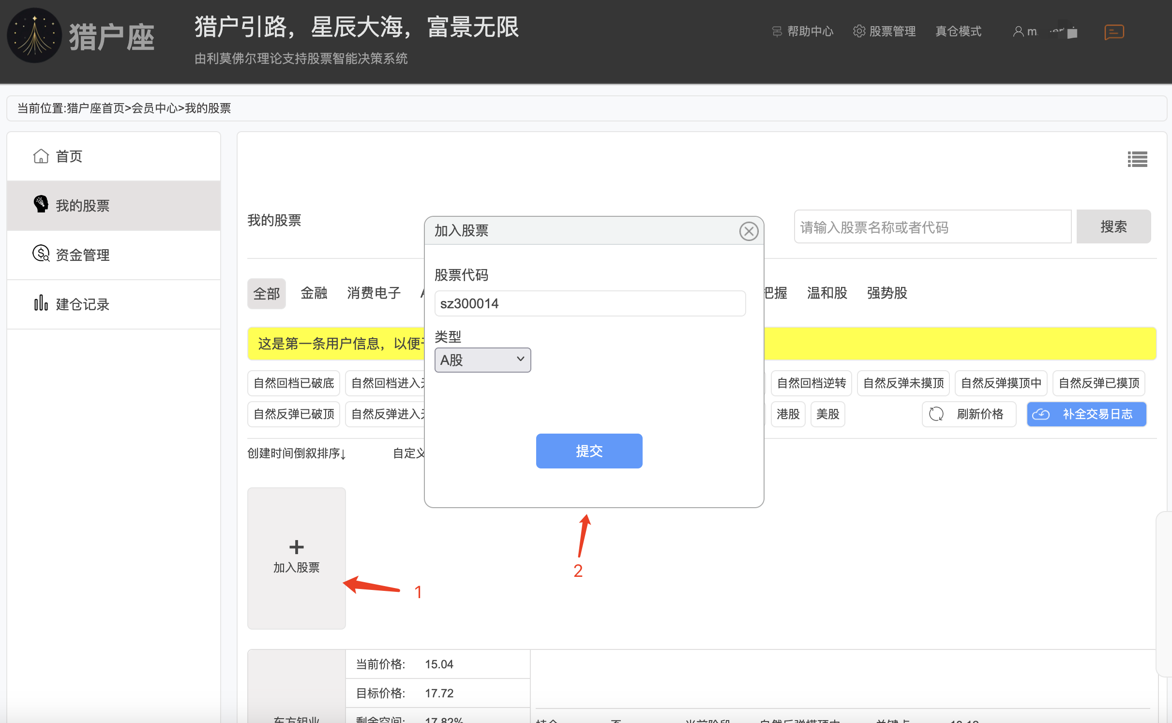Click the 搜索 search button
This screenshot has height=723, width=1172.
coord(1113,226)
